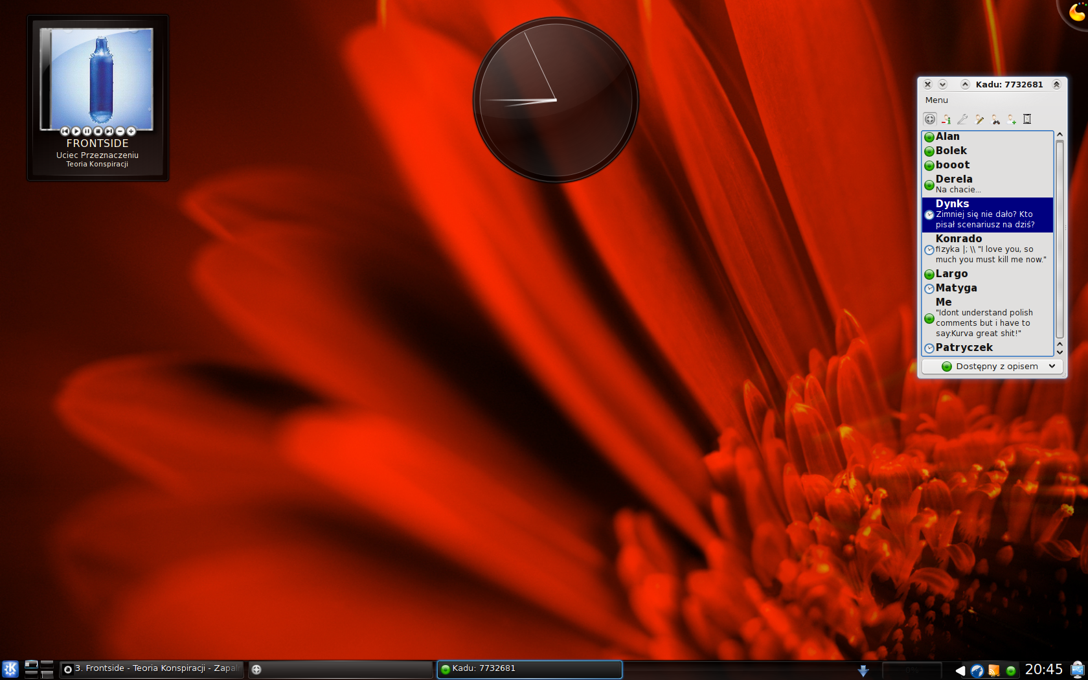Image resolution: width=1088 pixels, height=680 pixels.
Task: Click the play button on the music widget
Action: pos(76,131)
